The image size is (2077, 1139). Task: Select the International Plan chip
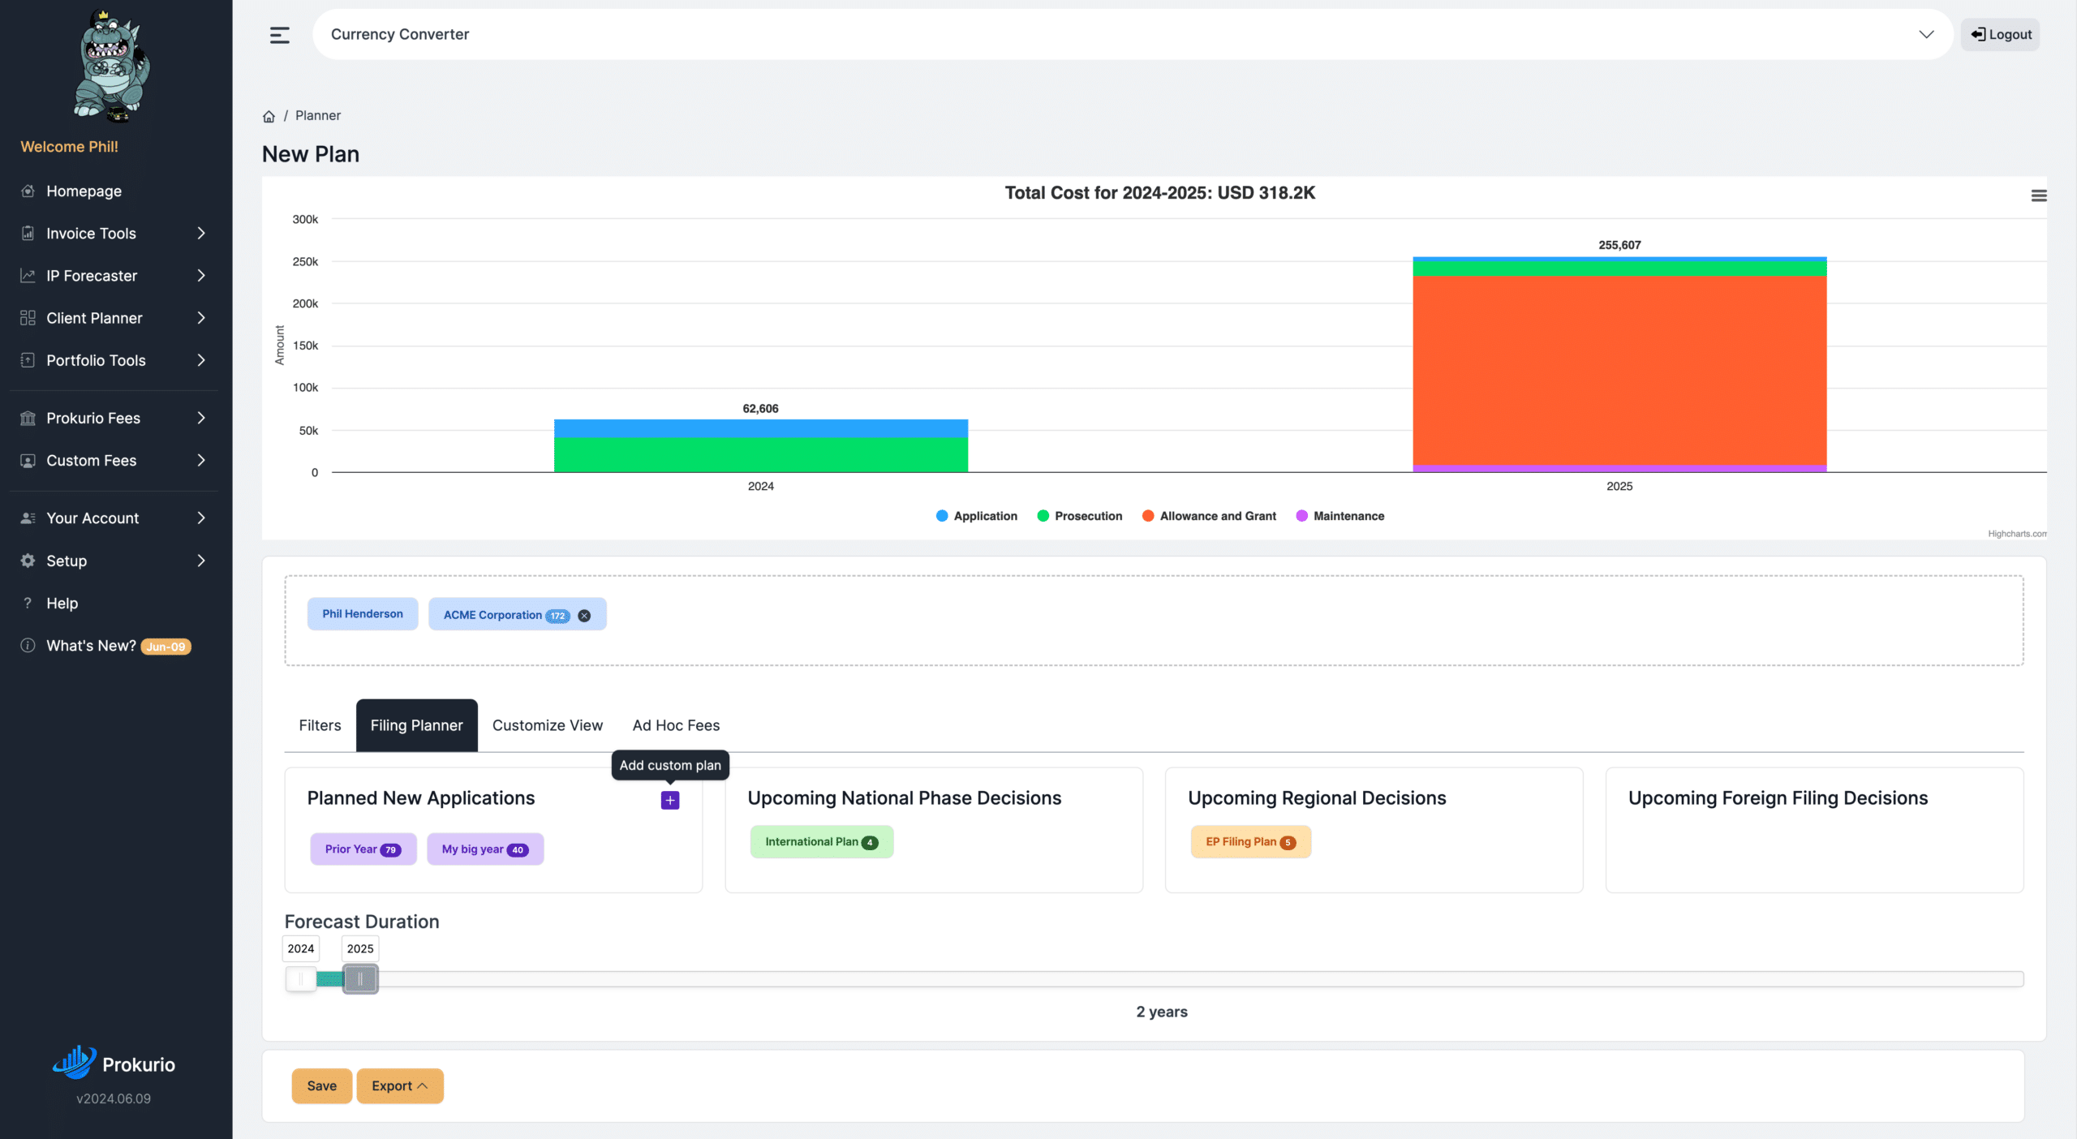[821, 842]
